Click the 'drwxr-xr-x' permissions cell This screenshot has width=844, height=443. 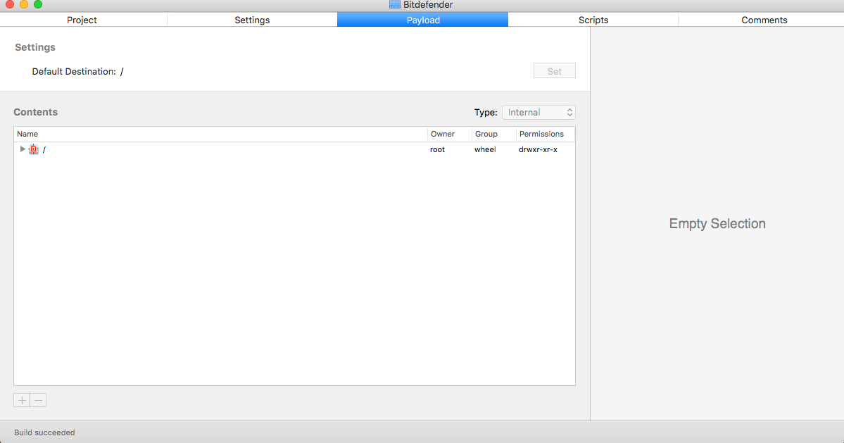pos(538,149)
